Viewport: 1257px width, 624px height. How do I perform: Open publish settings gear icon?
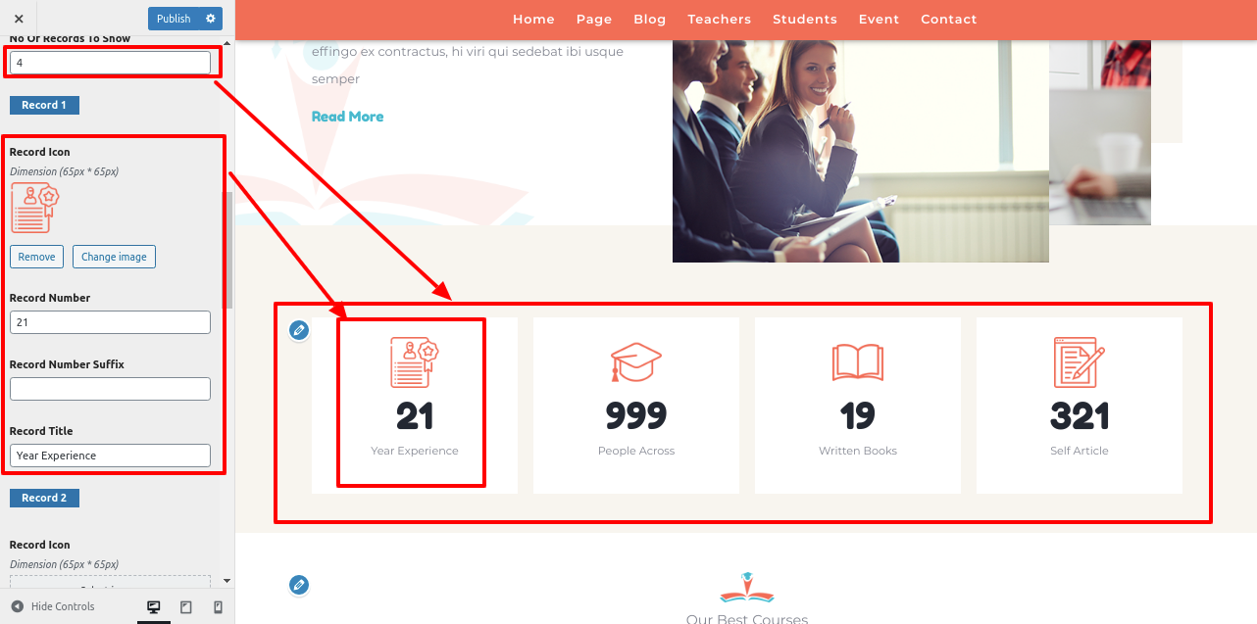tap(210, 19)
